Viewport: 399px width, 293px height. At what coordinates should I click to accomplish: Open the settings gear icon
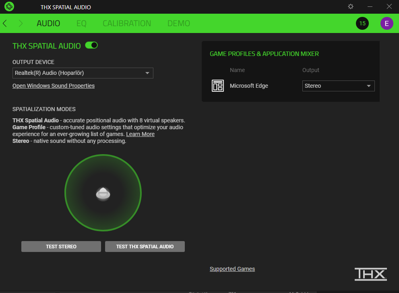click(351, 6)
